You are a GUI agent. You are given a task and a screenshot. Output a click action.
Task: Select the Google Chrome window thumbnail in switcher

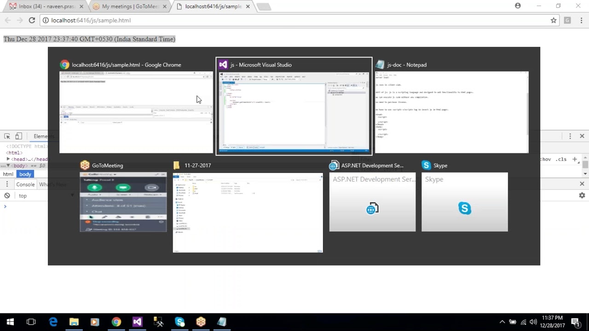[x=136, y=112]
